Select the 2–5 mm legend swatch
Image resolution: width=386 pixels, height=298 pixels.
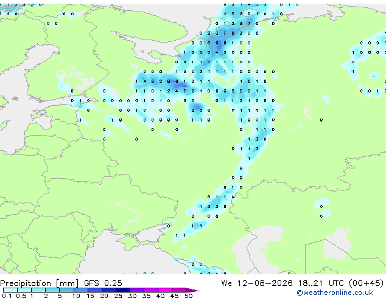[52, 290]
